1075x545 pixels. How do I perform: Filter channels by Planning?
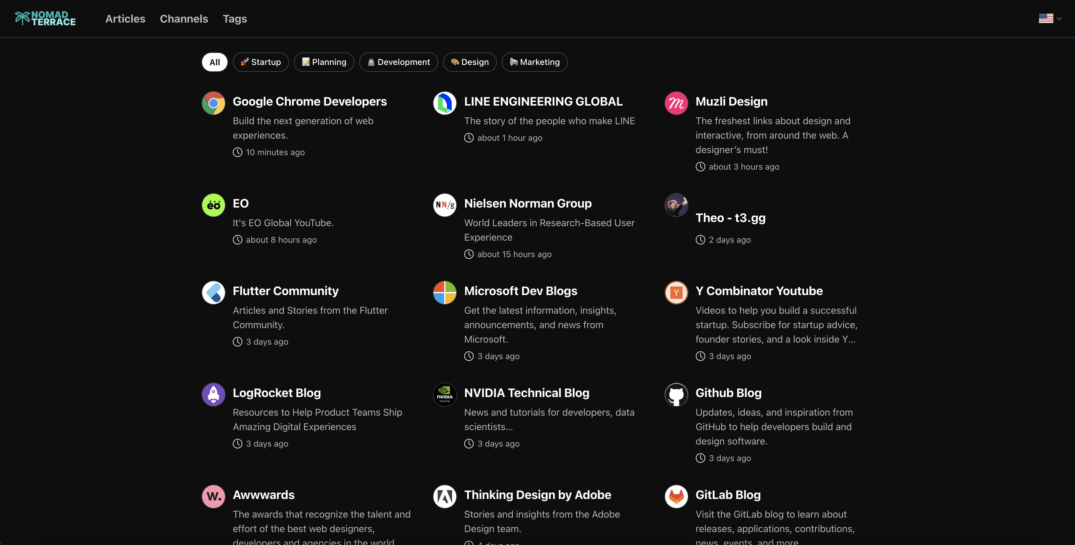(x=324, y=62)
